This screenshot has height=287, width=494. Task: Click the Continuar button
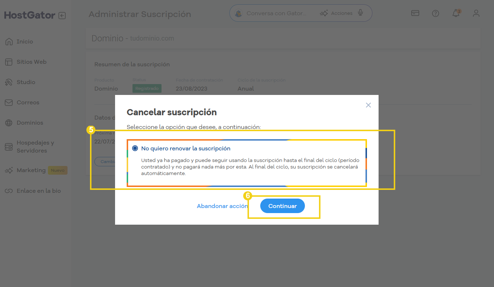(x=282, y=206)
